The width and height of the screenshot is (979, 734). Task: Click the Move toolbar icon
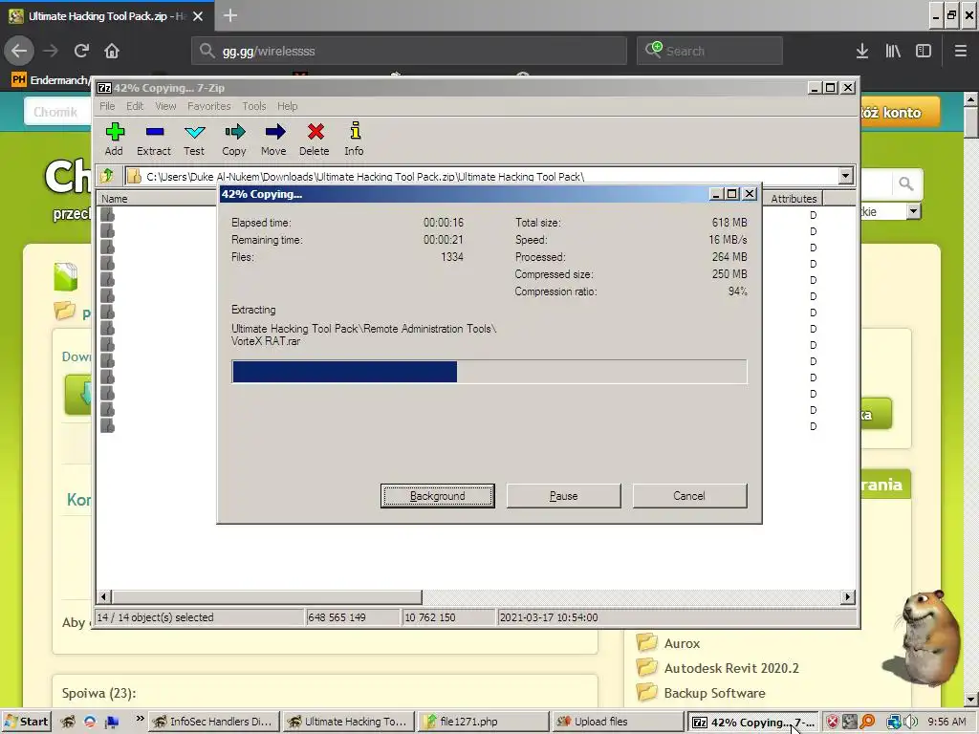coord(273,140)
